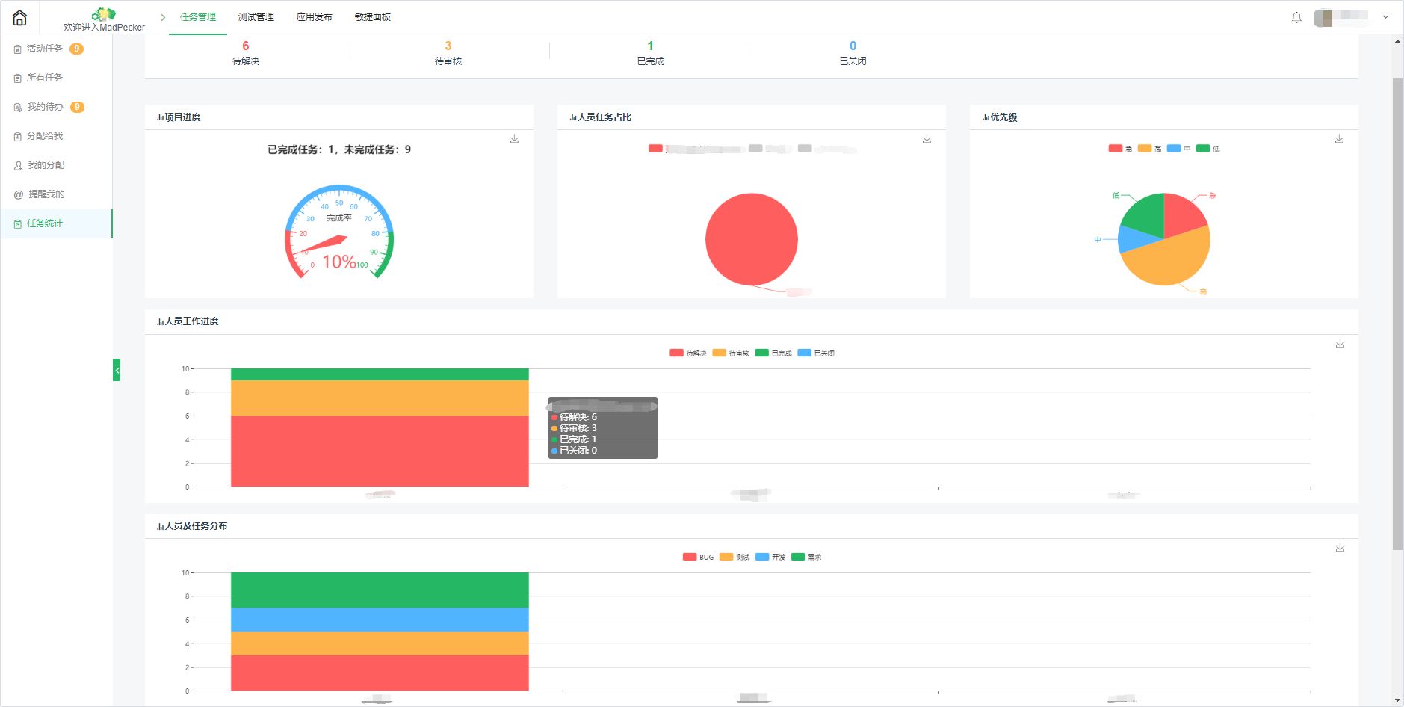1404x707 pixels.
Task: Toggle BUG series in 人员及任务分布 legend
Action: (x=698, y=557)
